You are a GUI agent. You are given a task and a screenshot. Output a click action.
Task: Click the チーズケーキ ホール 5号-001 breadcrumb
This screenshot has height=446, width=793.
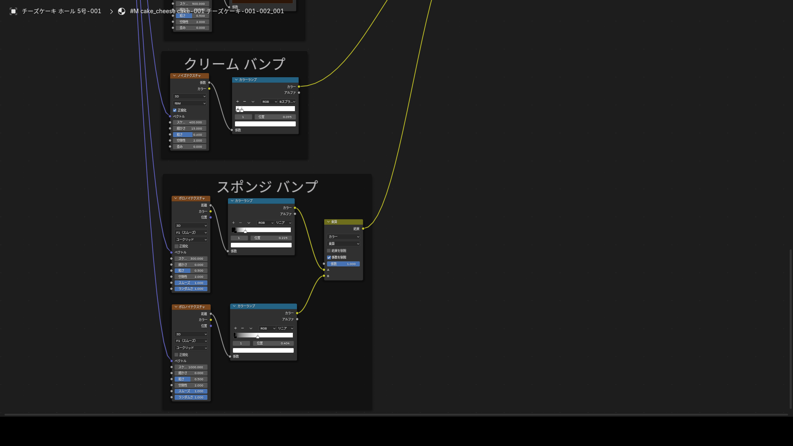pos(62,11)
